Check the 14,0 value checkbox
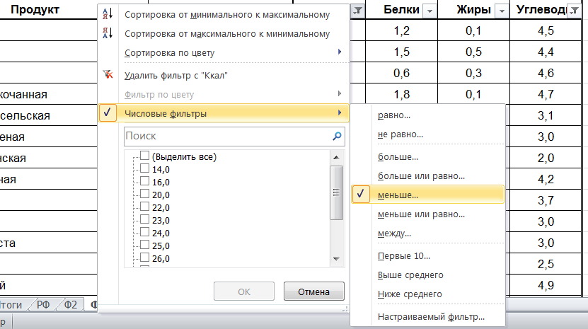The width and height of the screenshot is (588, 329). coord(145,169)
